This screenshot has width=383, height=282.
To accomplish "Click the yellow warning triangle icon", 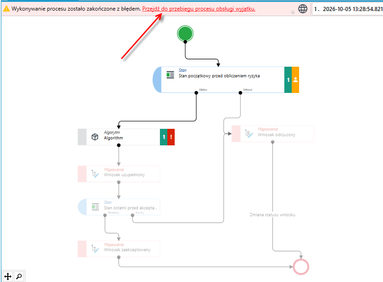I will pos(6,9).
